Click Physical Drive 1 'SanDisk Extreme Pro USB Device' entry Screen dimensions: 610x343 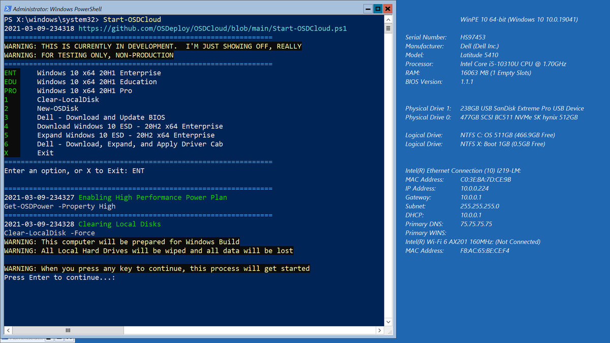tap(522, 108)
